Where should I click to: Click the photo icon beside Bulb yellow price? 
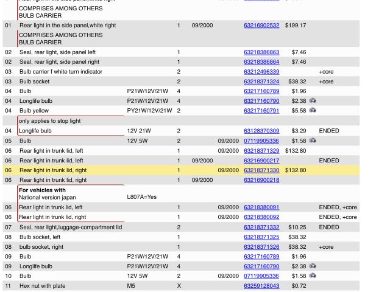pos(313,111)
